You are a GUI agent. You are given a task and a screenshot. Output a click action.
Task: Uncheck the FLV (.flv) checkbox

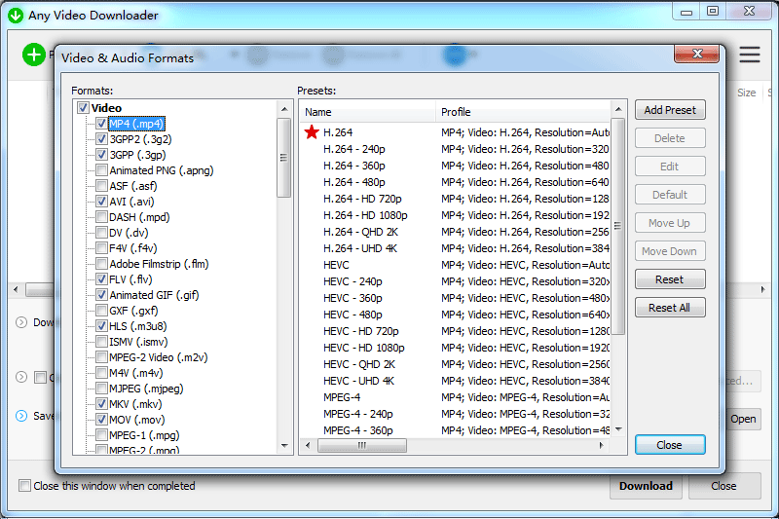click(101, 279)
